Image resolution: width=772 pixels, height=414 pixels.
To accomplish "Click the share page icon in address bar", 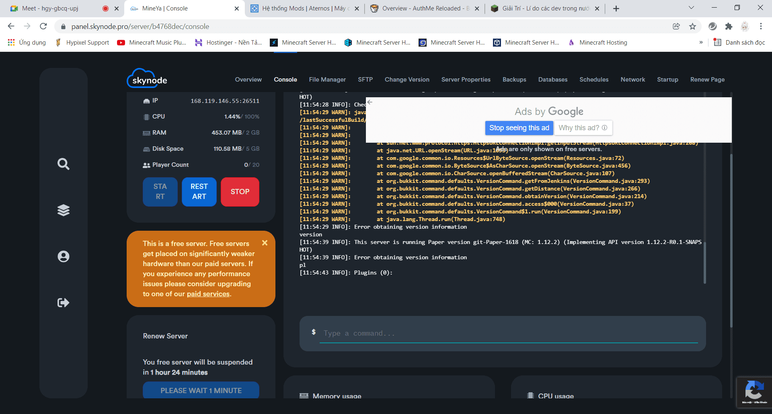I will point(676,27).
